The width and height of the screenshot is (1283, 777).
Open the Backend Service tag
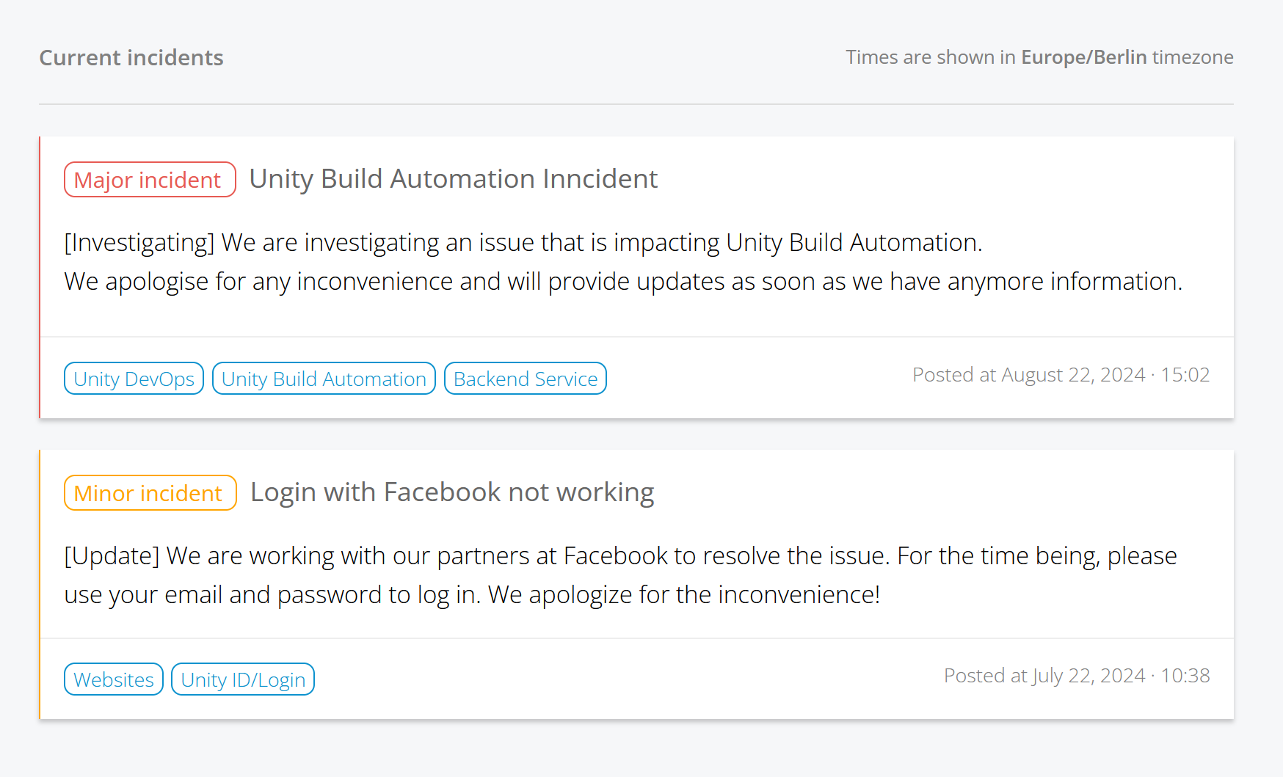526,379
